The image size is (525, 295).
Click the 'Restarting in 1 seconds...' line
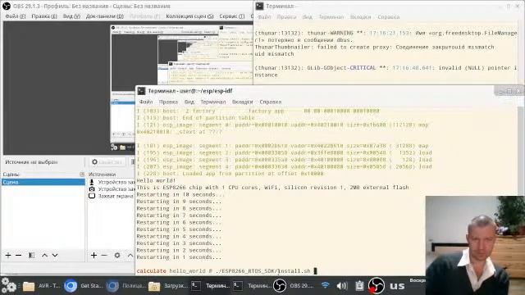coord(179,257)
